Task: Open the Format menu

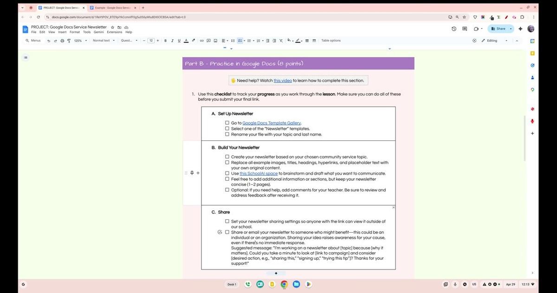Action: point(75,32)
